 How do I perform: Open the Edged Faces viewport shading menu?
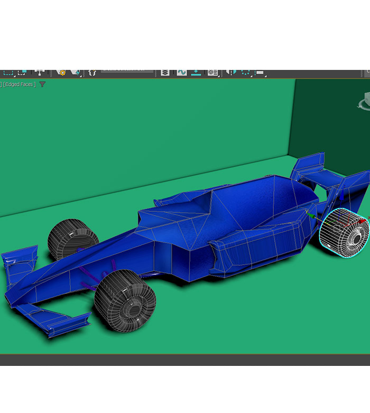click(20, 84)
